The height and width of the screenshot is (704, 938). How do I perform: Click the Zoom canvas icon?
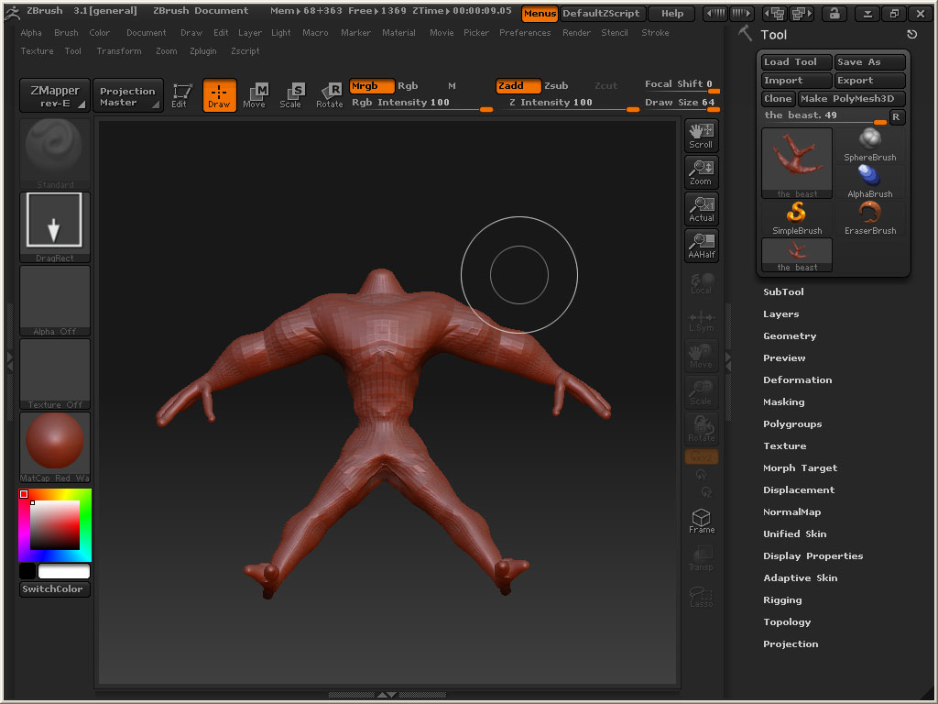pos(701,171)
